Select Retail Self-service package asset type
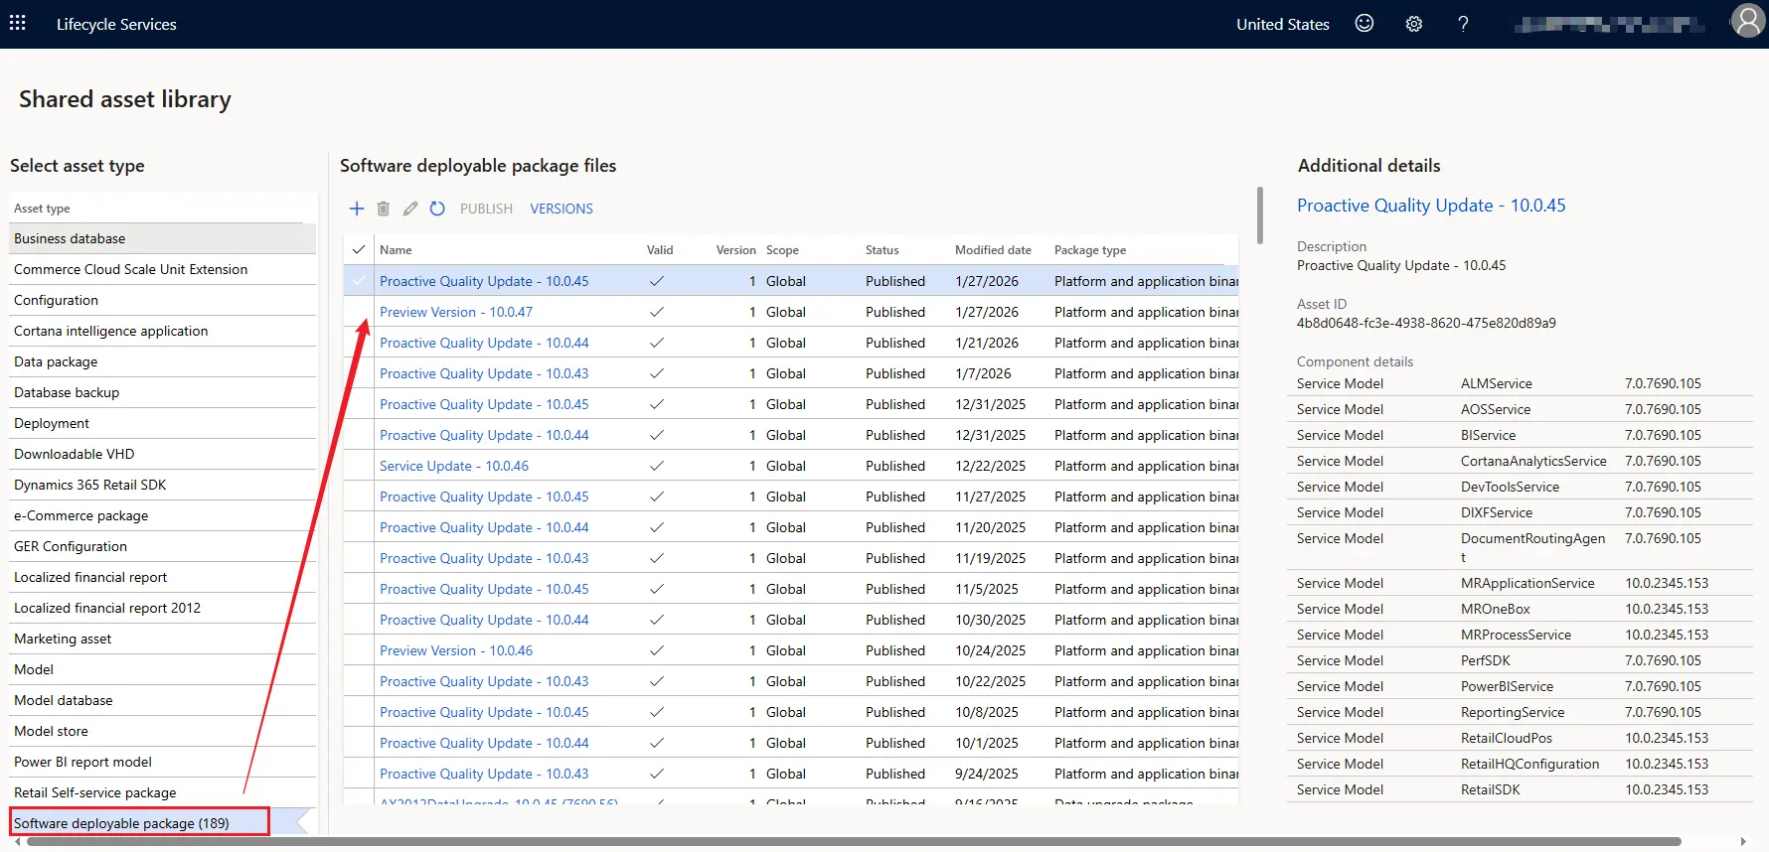This screenshot has height=852, width=1769. pos(163,792)
